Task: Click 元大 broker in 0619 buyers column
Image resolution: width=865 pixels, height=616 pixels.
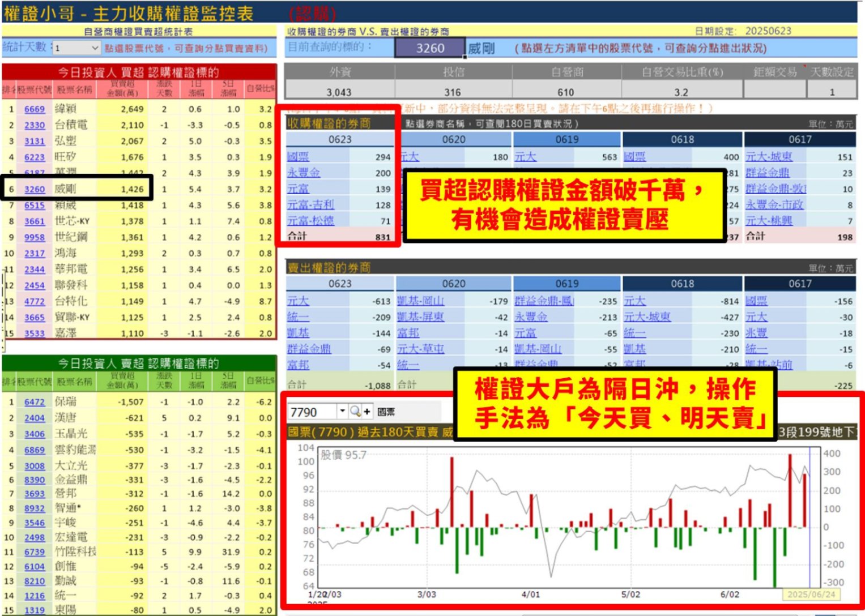Action: [x=525, y=157]
